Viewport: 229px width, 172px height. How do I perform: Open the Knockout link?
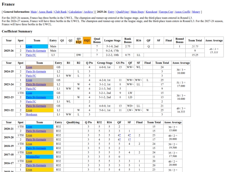151,12
